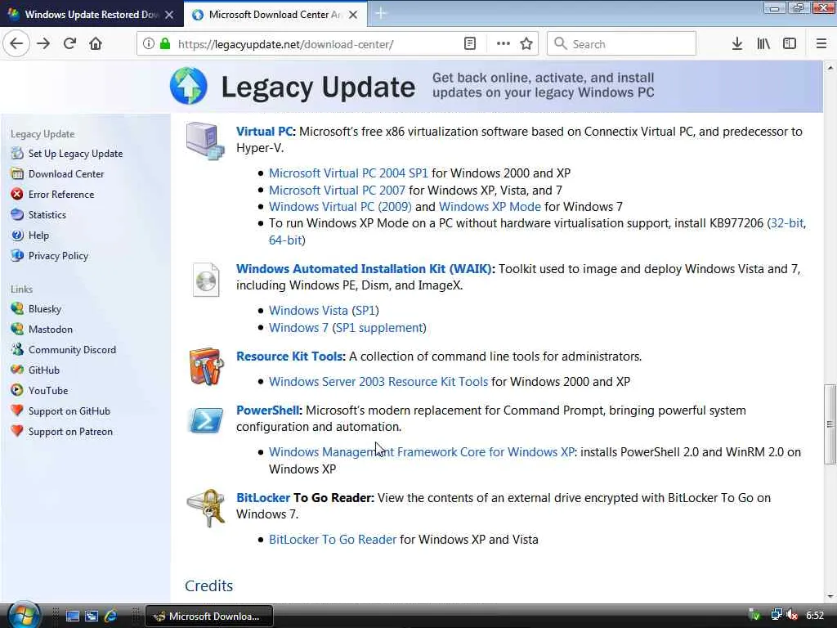This screenshot has height=628, width=837.
Task: Open Support on Patreon link
Action: pos(70,432)
